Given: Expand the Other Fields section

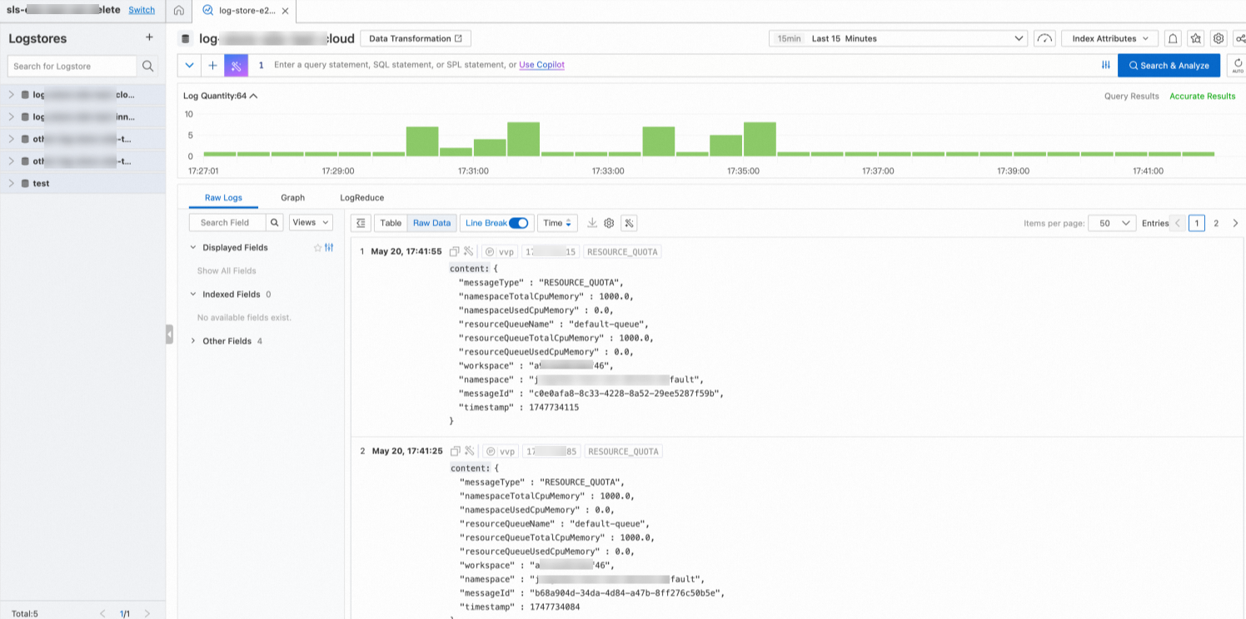Looking at the screenshot, I should [193, 341].
